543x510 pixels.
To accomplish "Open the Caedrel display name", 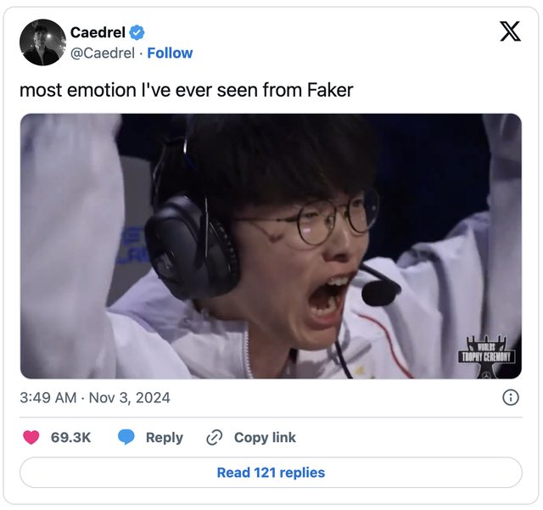I will tap(98, 32).
